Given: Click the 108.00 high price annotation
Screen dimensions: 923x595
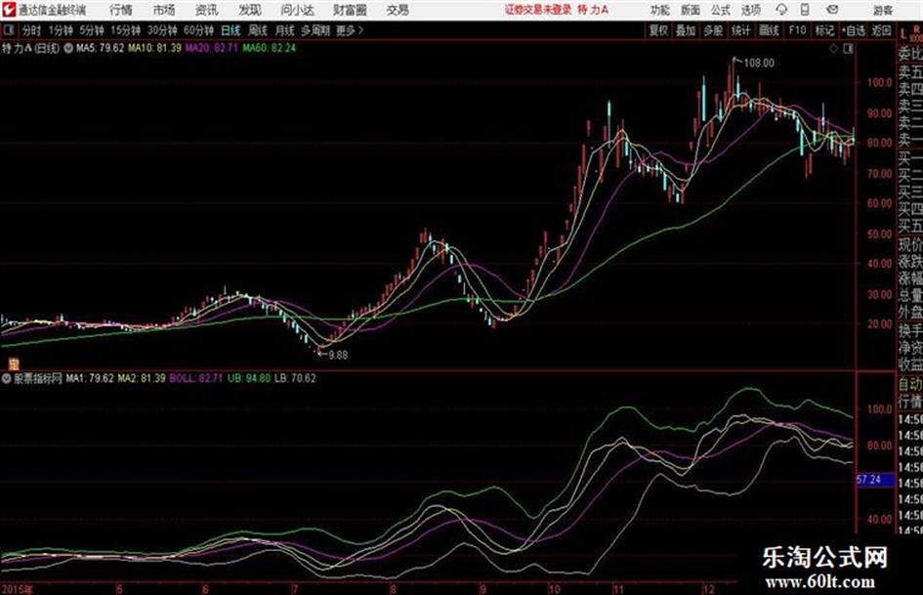Looking at the screenshot, I should (x=759, y=64).
